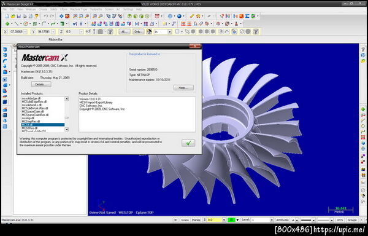Screen dimensions: 368x236
Task: Click the Attributes button in status bar
Action: (x=283, y=220)
